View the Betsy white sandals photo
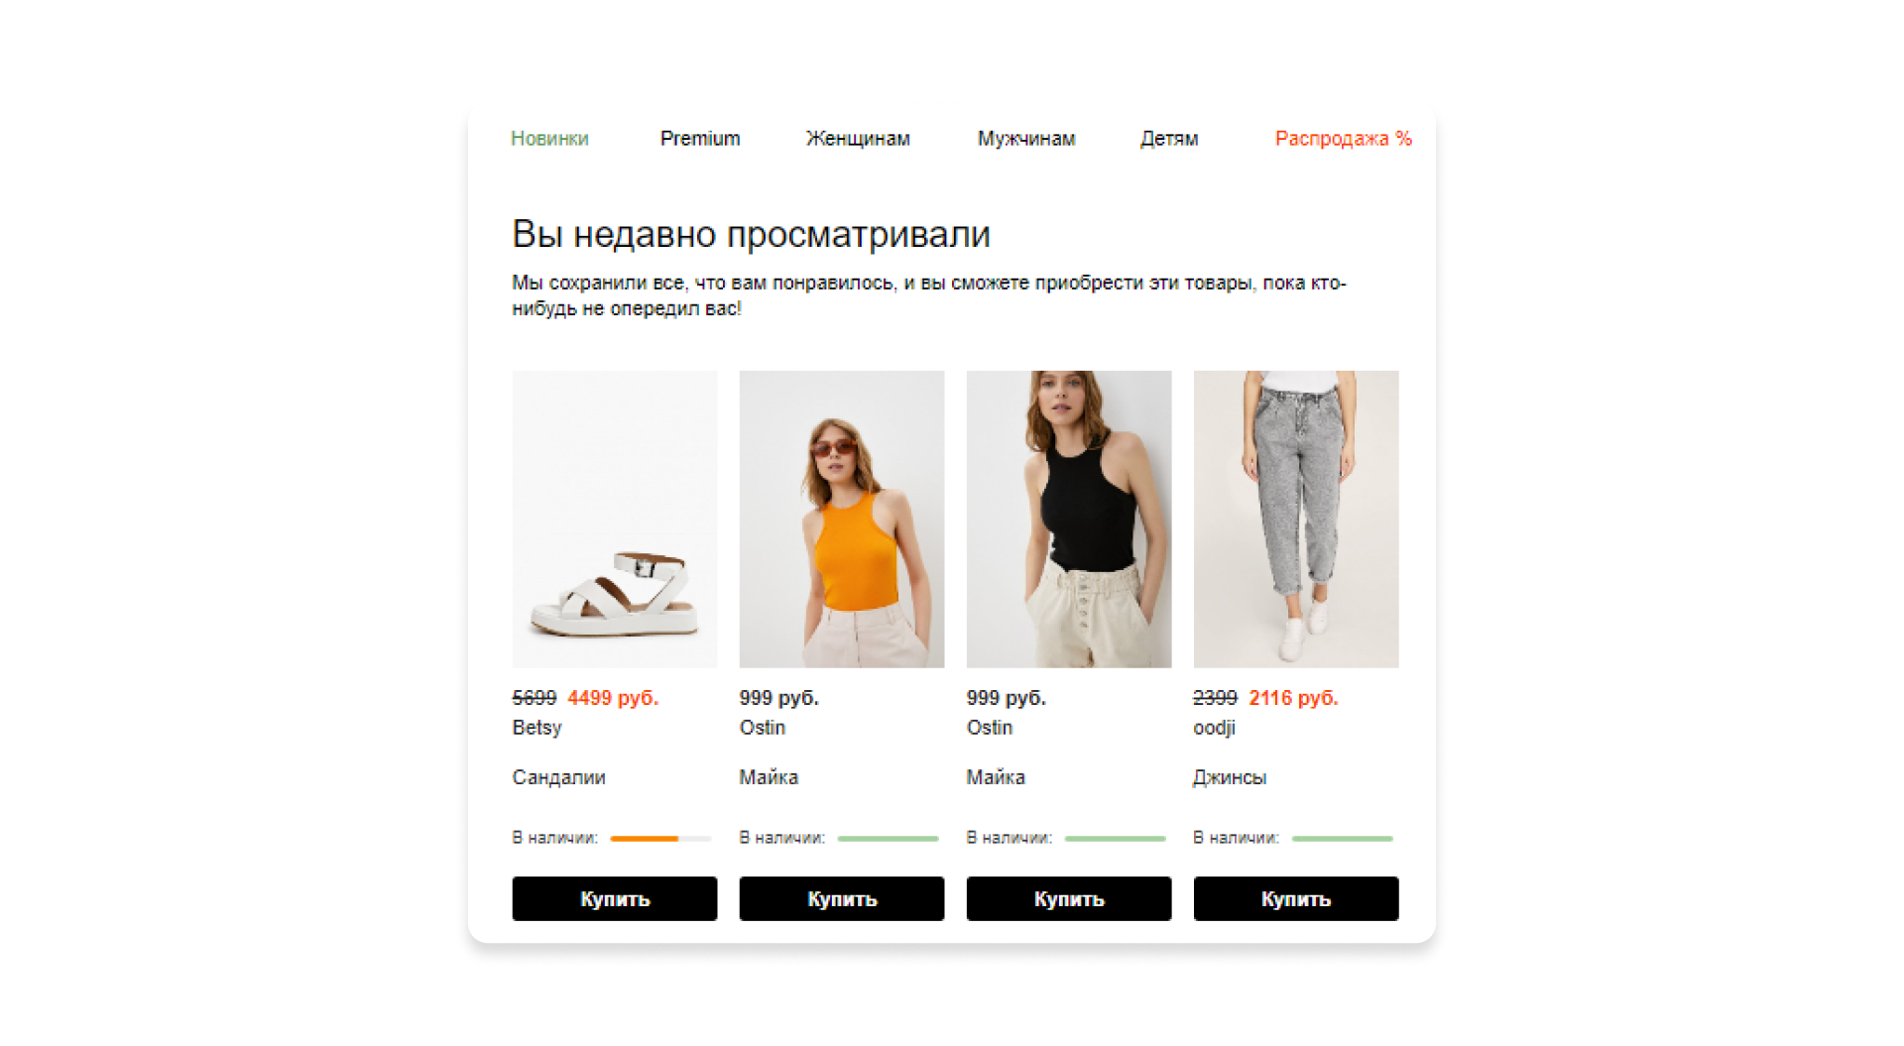The height and width of the screenshot is (1046, 1904). tap(615, 519)
